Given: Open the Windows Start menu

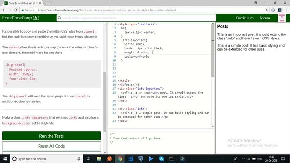Looking at the screenshot, I should coord(5,159).
